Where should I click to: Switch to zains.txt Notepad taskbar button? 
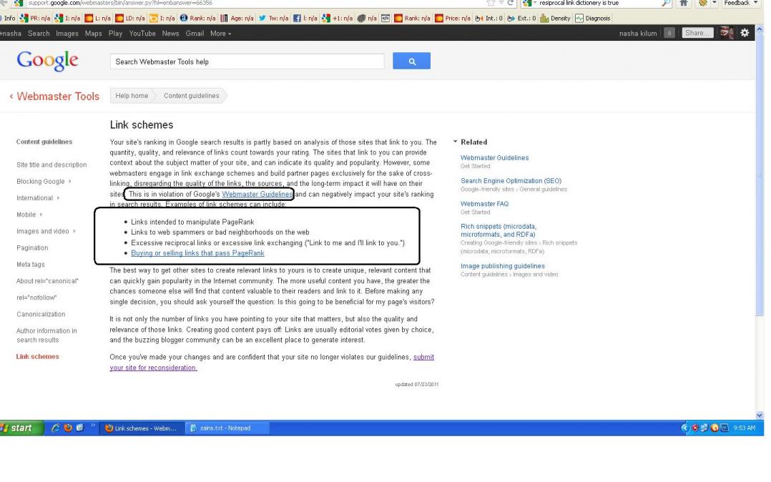[227, 428]
